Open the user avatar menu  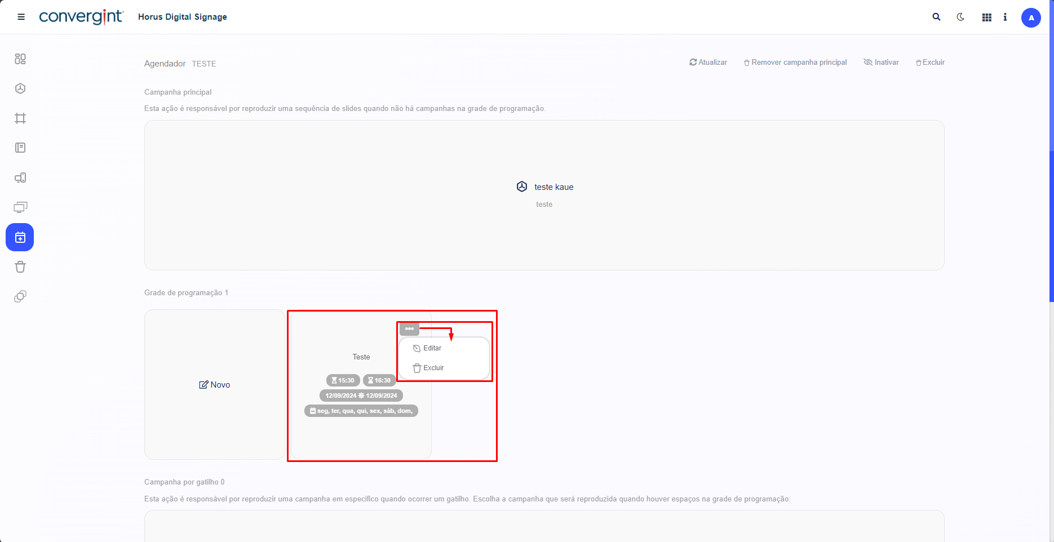point(1031,17)
